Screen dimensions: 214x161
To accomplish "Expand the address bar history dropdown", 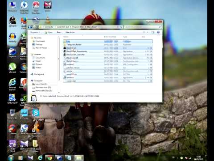I will [x=117, y=27].
